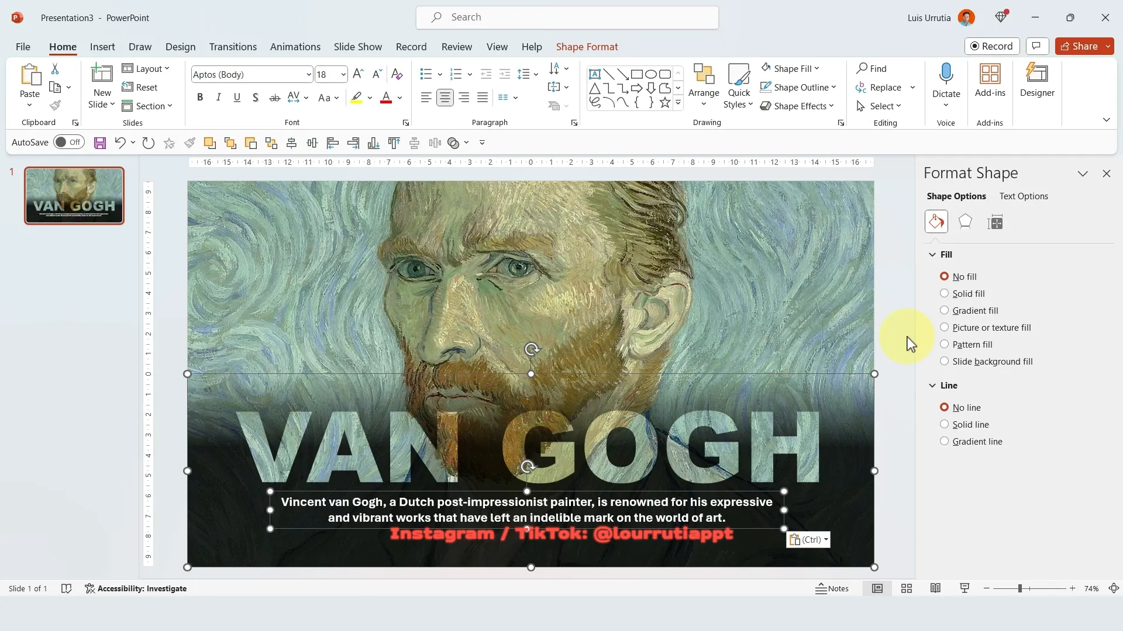Open Layout dropdown

coord(146,68)
